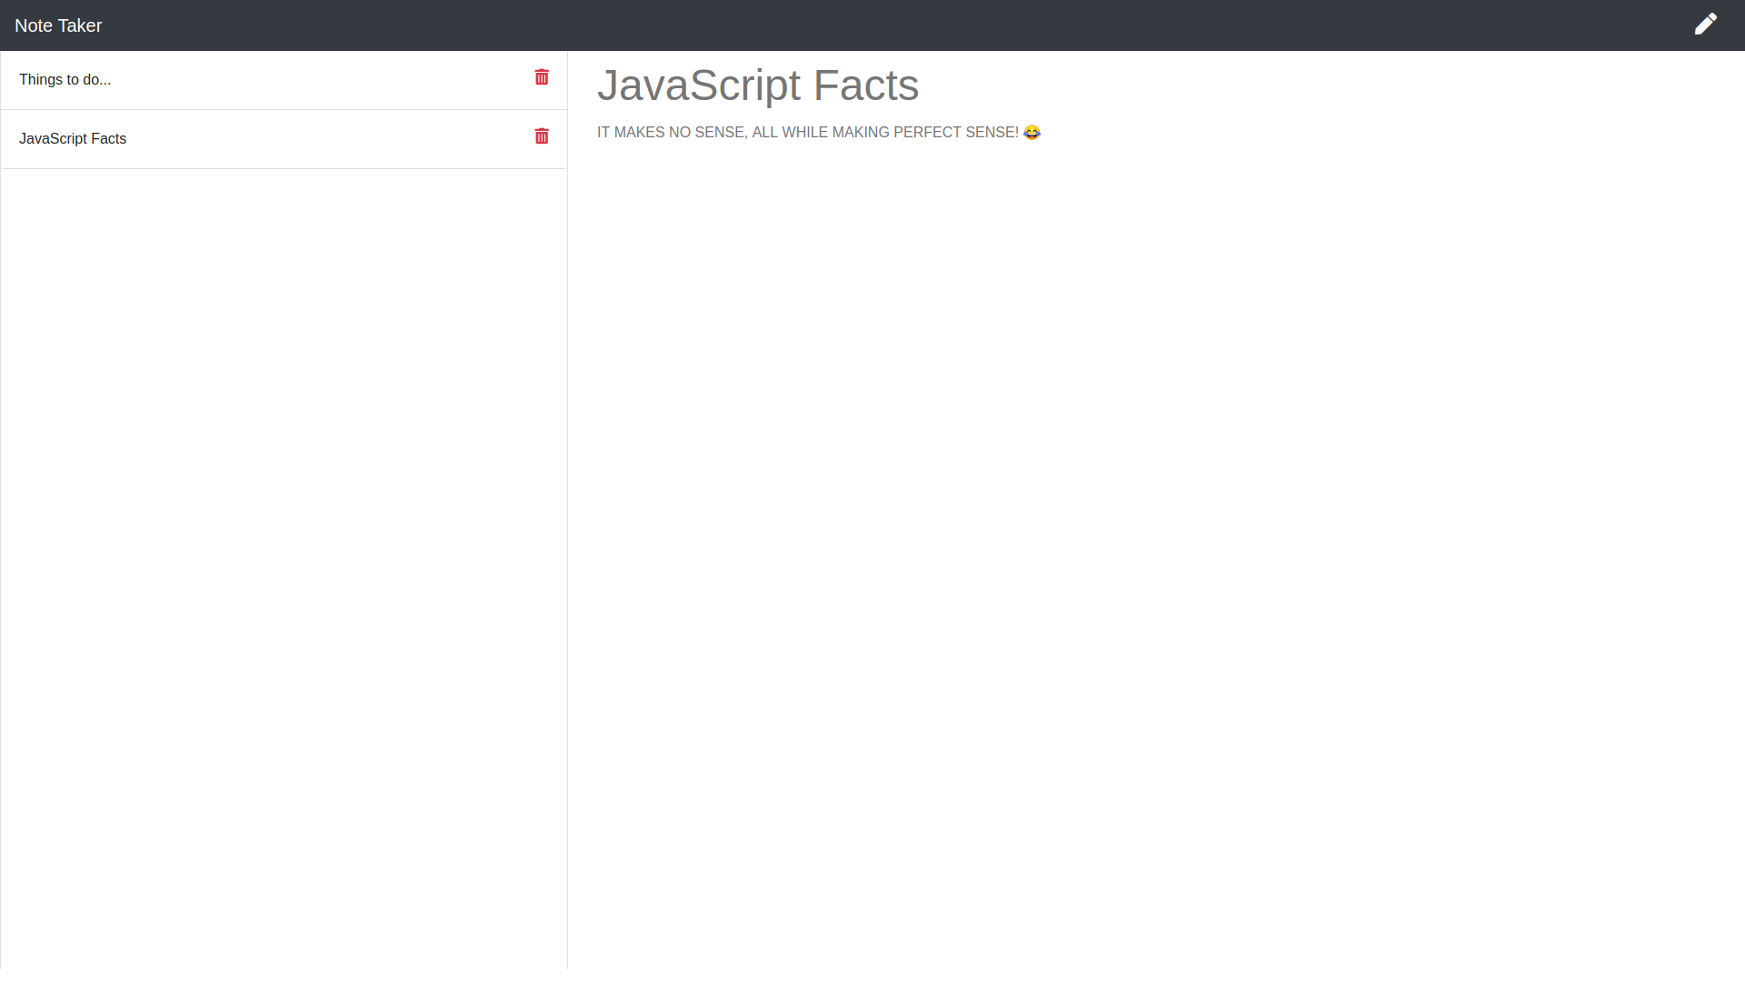Click the note body text paragraph
Screen dimensions: 1745x982
click(807, 133)
